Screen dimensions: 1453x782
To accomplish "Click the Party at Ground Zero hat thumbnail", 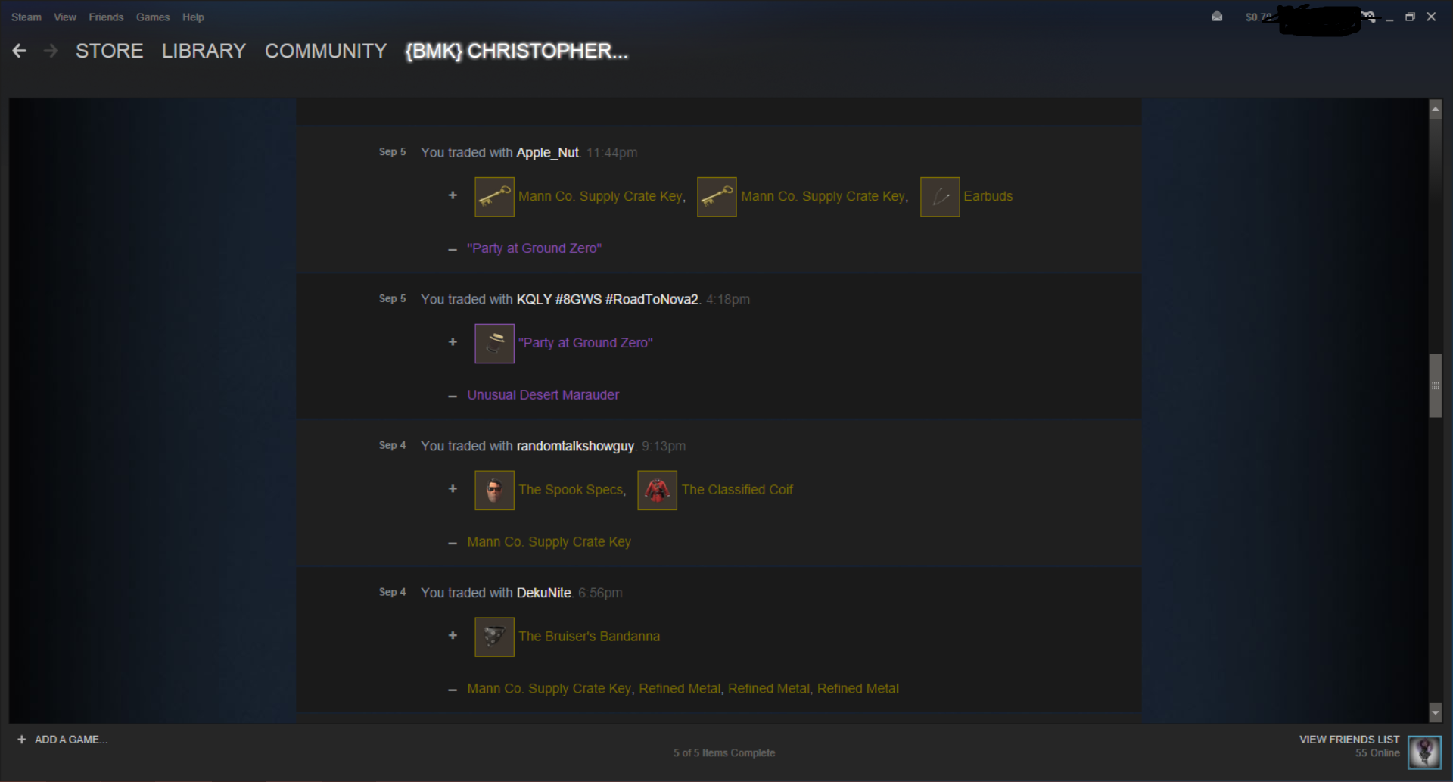I will [x=494, y=344].
